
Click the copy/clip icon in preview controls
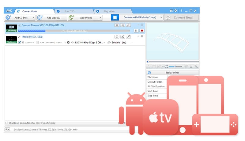click(186, 67)
